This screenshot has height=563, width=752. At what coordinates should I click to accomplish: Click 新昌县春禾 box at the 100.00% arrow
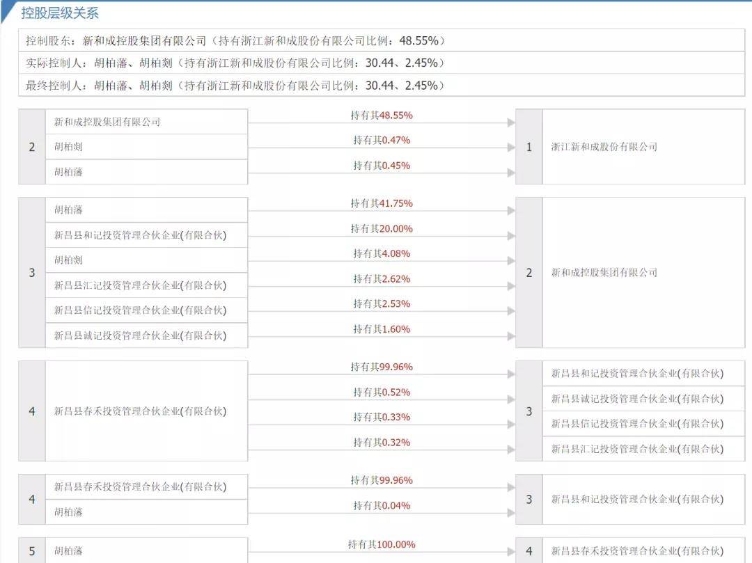[643, 550]
